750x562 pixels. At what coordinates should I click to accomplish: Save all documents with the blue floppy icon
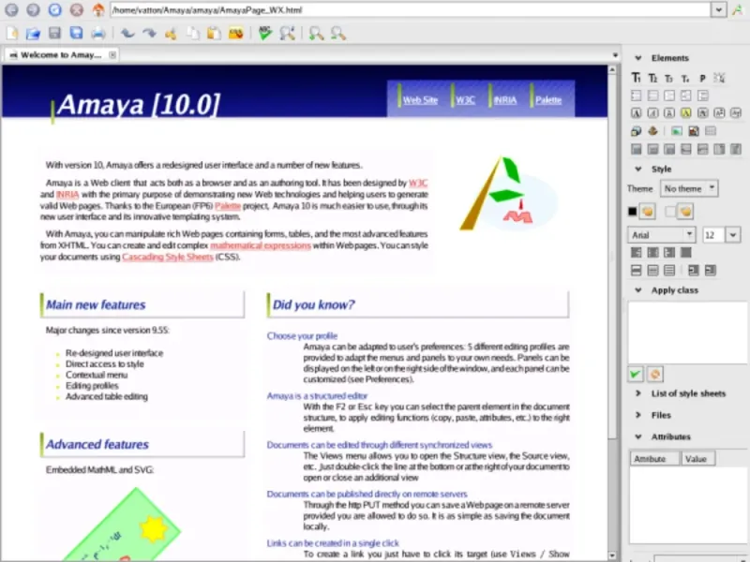coord(77,33)
